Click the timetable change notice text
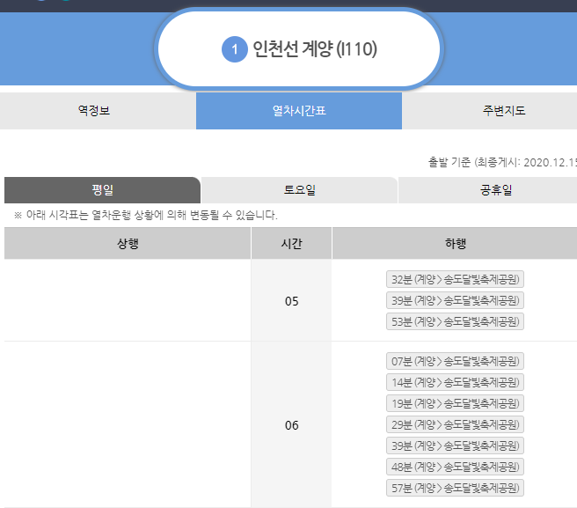The width and height of the screenshot is (577, 508). 146,215
